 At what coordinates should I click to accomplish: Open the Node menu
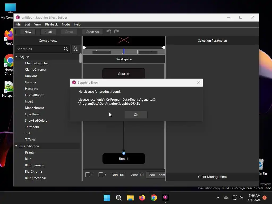click(x=66, y=24)
